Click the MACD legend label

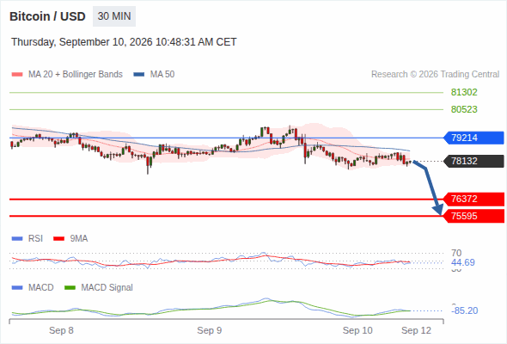(x=41, y=288)
